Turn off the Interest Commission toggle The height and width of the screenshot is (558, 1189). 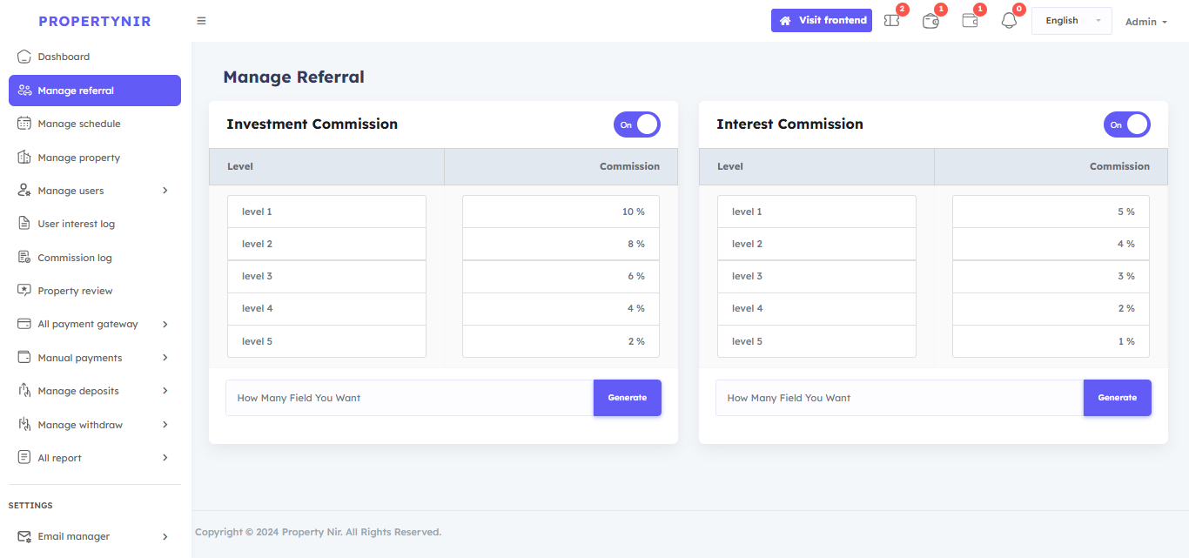(x=1127, y=124)
